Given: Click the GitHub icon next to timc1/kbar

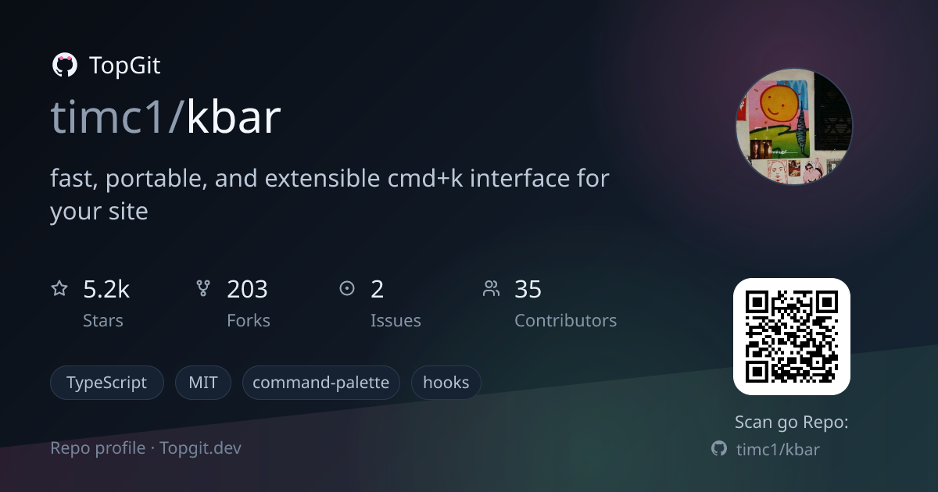Looking at the screenshot, I should [719, 449].
